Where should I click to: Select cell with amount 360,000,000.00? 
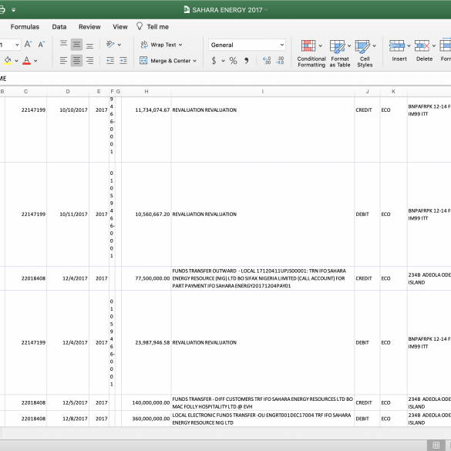click(146, 419)
